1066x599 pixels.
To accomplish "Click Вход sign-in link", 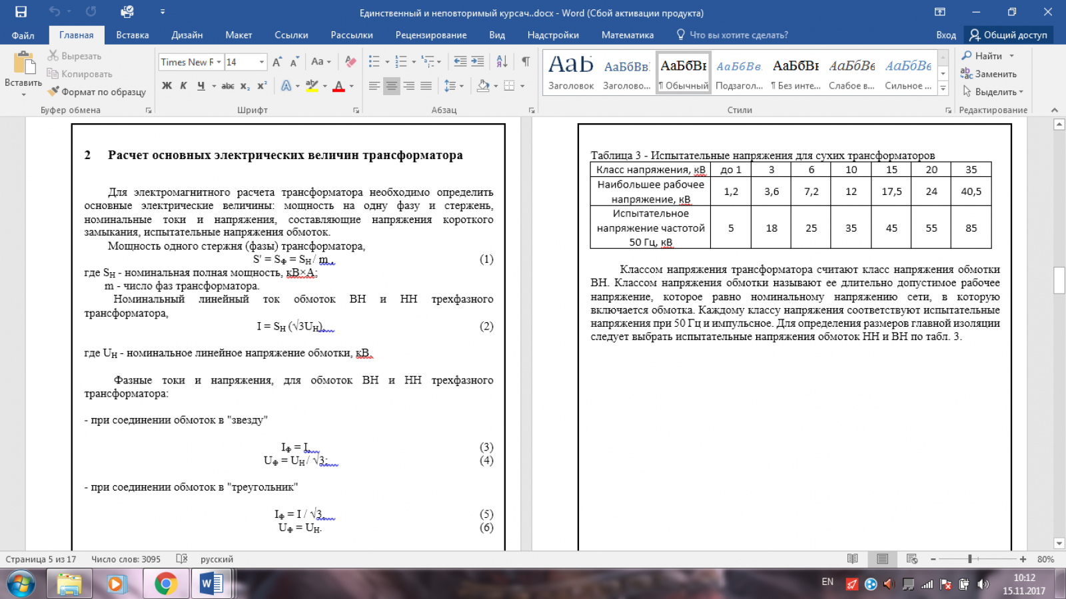I will click(946, 35).
